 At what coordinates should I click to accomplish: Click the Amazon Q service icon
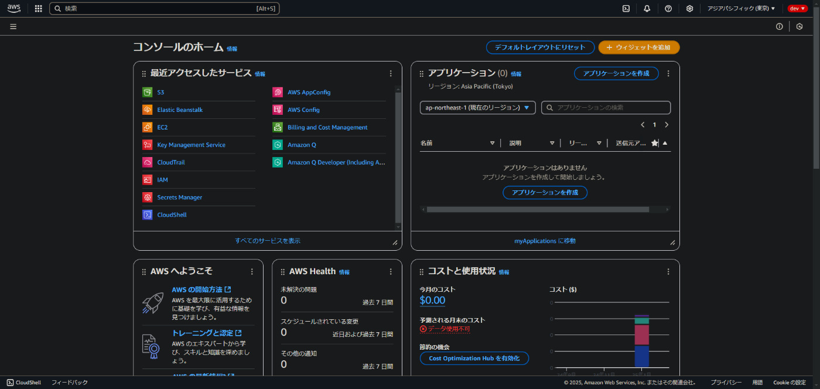(x=278, y=145)
